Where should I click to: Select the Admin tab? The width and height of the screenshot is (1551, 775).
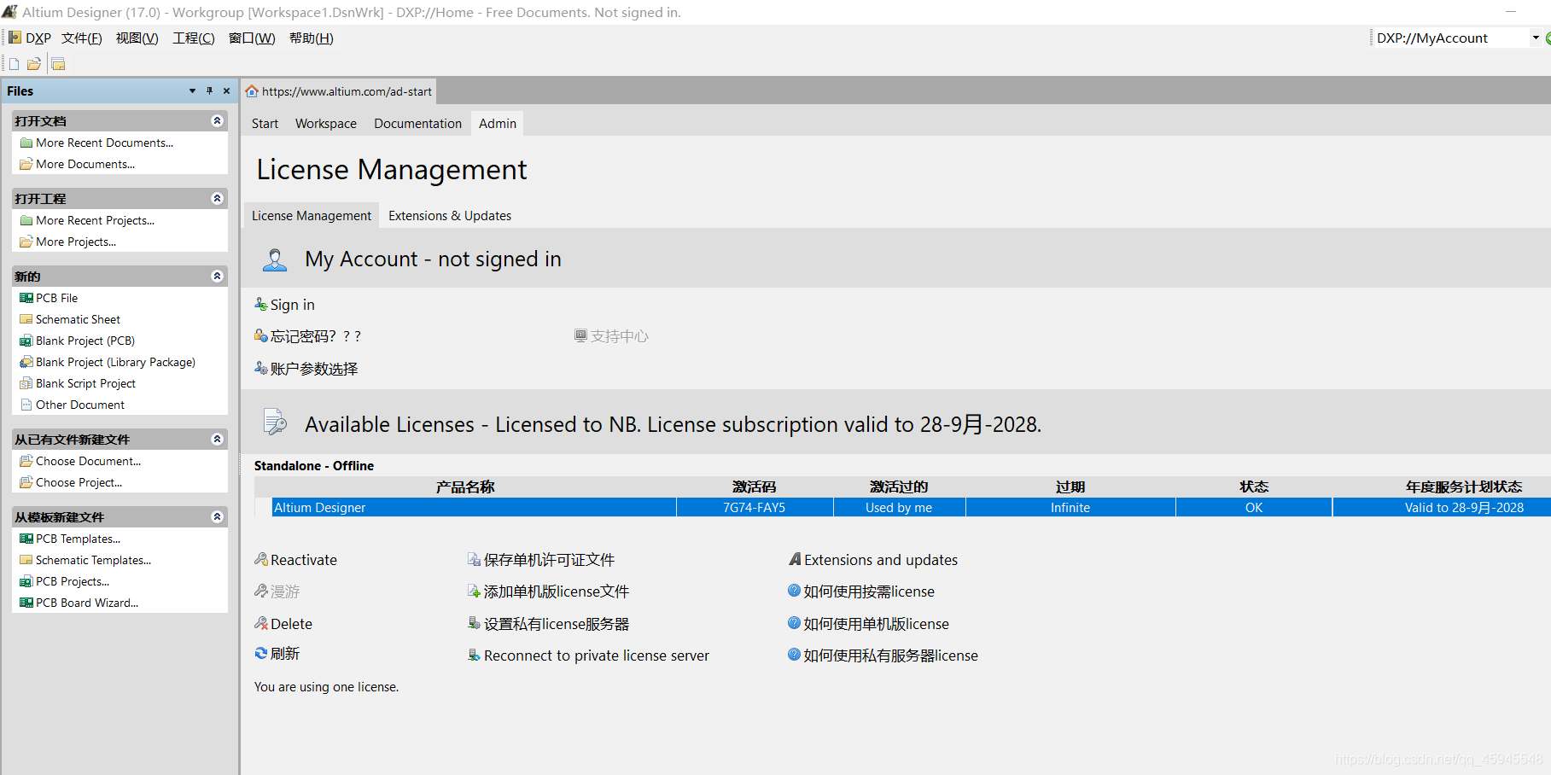click(x=498, y=124)
